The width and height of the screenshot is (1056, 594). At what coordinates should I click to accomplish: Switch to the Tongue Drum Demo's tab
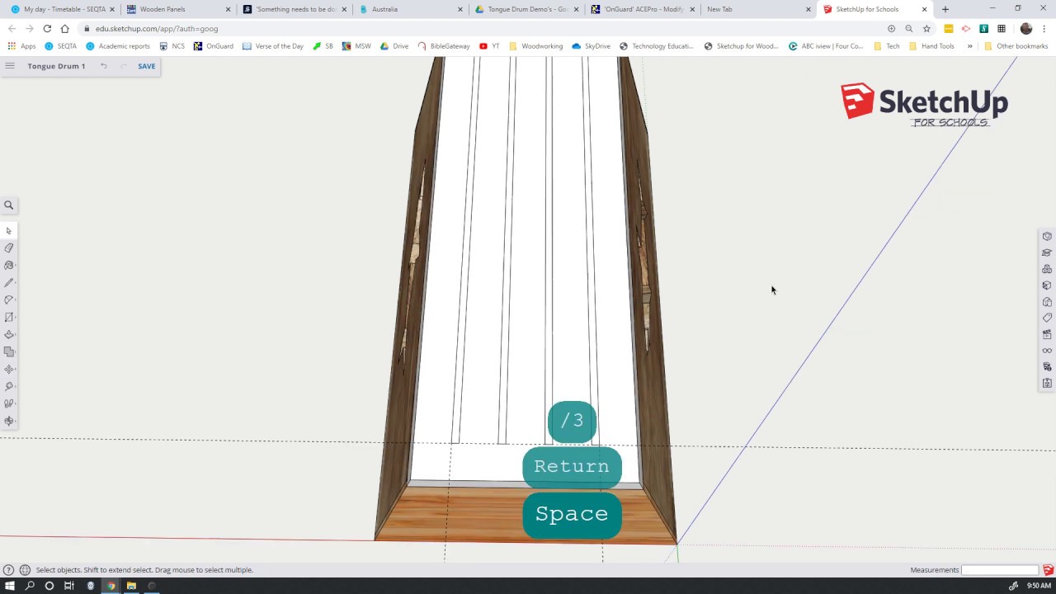pos(527,9)
